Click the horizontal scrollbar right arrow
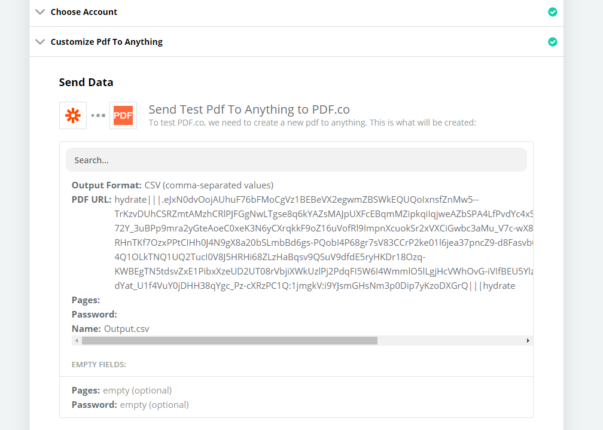The image size is (603, 430). tap(528, 340)
